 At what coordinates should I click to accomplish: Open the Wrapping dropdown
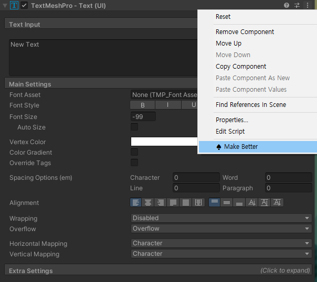[x=221, y=218]
